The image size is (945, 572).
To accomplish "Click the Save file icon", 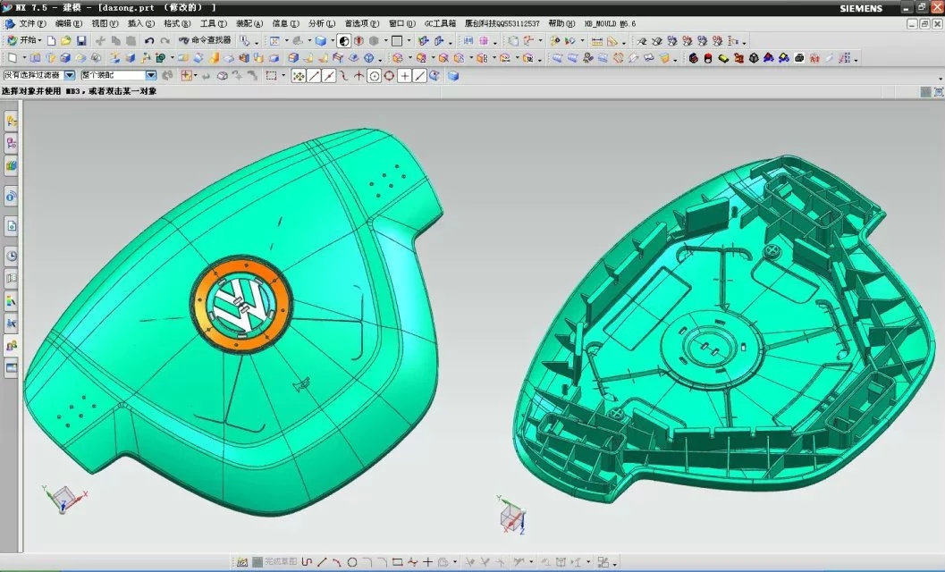I will (x=81, y=41).
